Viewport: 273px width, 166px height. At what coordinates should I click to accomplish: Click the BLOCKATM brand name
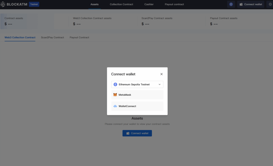(x=17, y=4)
